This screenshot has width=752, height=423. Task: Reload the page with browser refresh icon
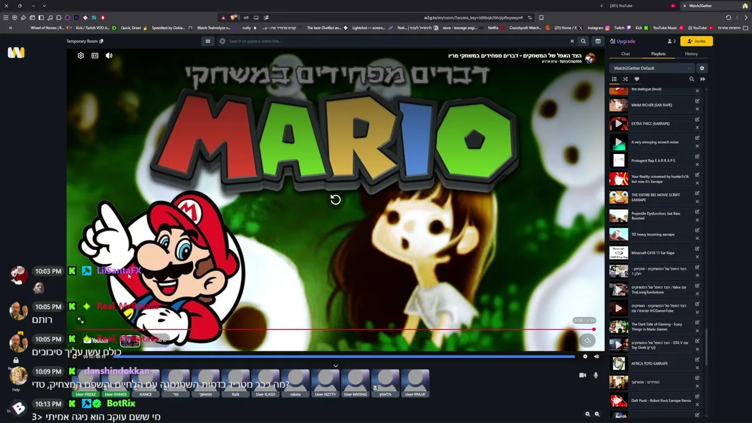point(728,18)
